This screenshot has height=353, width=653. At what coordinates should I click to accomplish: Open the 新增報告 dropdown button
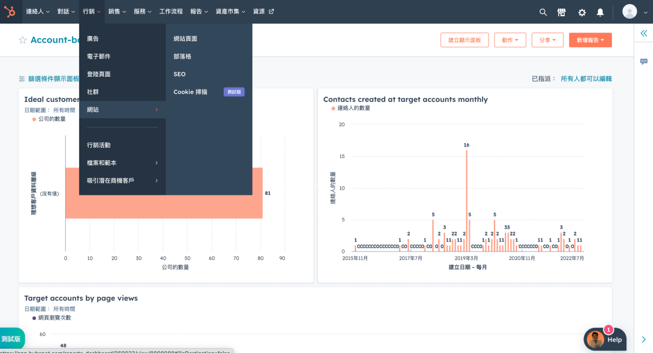click(x=590, y=40)
